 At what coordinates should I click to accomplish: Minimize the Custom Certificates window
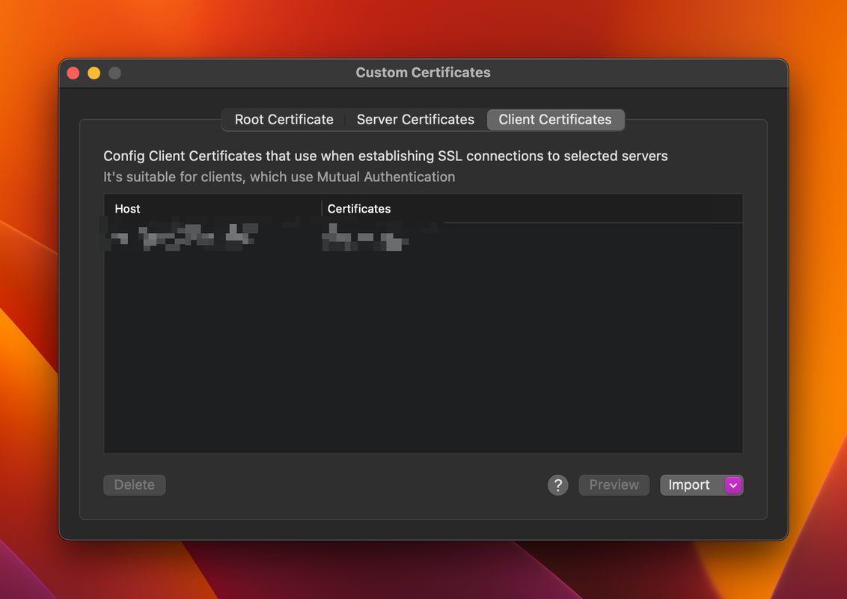(94, 73)
